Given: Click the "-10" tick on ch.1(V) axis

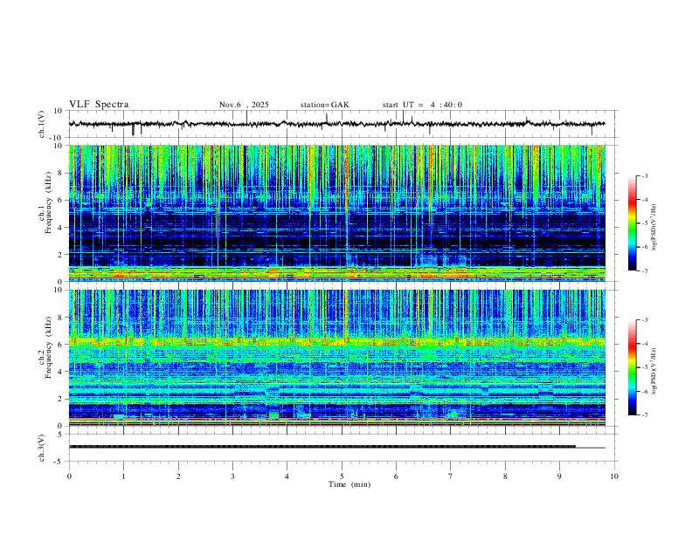Looking at the screenshot, I should pyautogui.click(x=57, y=138).
